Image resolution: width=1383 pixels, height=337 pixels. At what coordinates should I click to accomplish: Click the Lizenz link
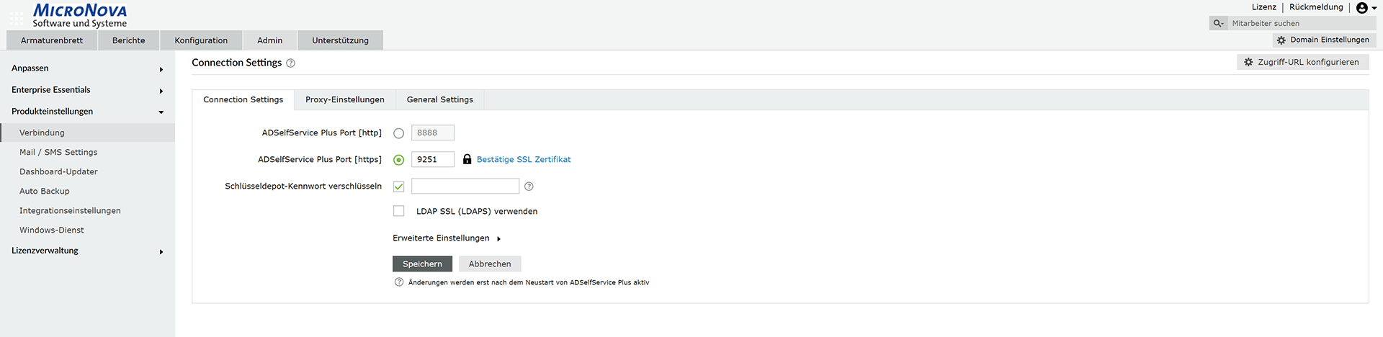[x=1264, y=7]
